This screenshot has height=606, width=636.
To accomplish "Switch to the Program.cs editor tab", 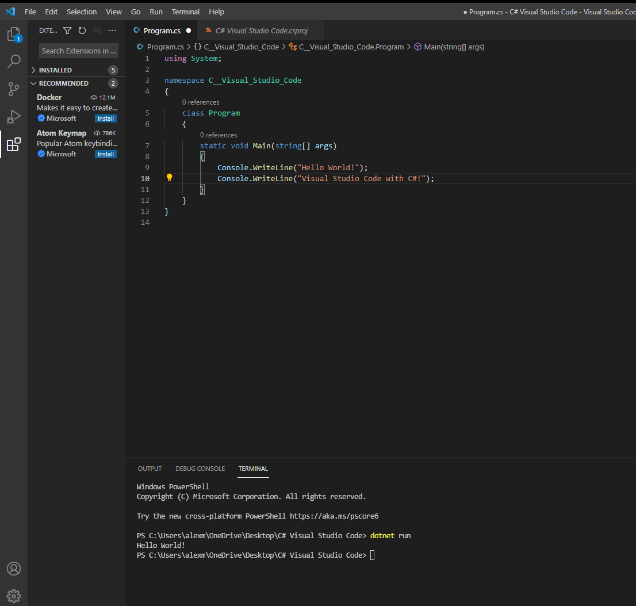I will [x=162, y=30].
